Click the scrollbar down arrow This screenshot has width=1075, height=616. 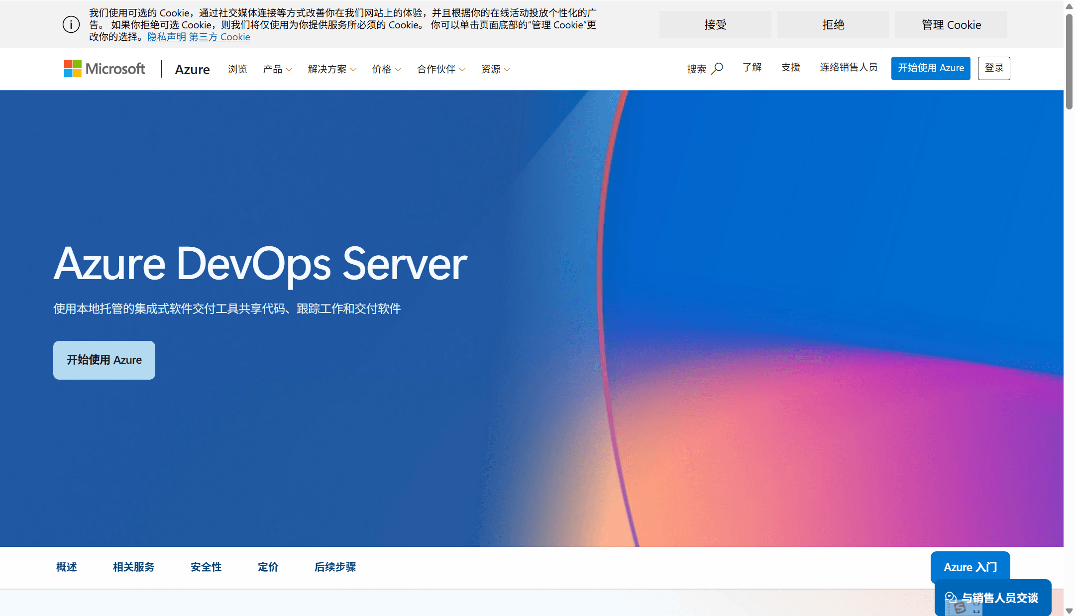coord(1069,611)
